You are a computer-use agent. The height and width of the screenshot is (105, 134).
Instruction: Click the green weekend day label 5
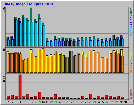tap(24, 102)
